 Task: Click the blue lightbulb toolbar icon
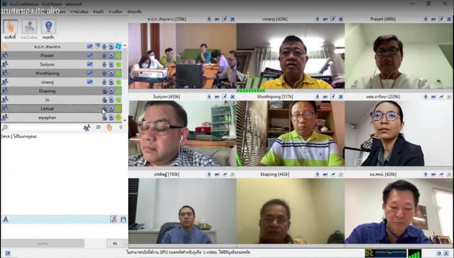click(48, 27)
